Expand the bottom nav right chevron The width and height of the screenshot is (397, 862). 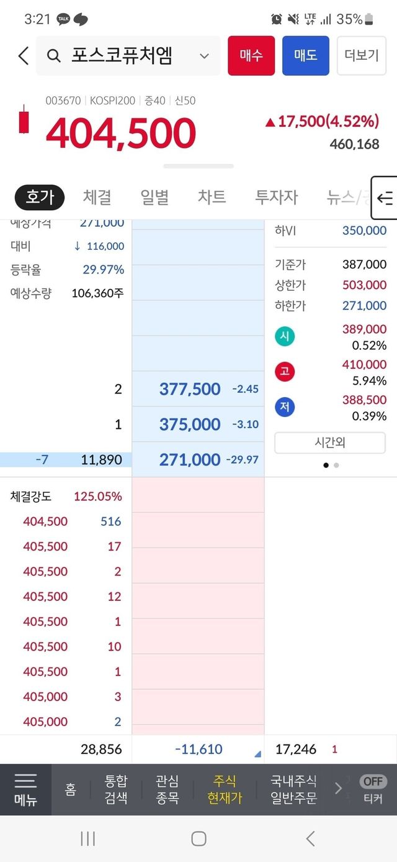click(x=338, y=789)
